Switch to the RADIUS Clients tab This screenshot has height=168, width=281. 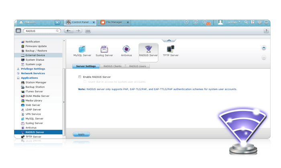tap(112, 66)
